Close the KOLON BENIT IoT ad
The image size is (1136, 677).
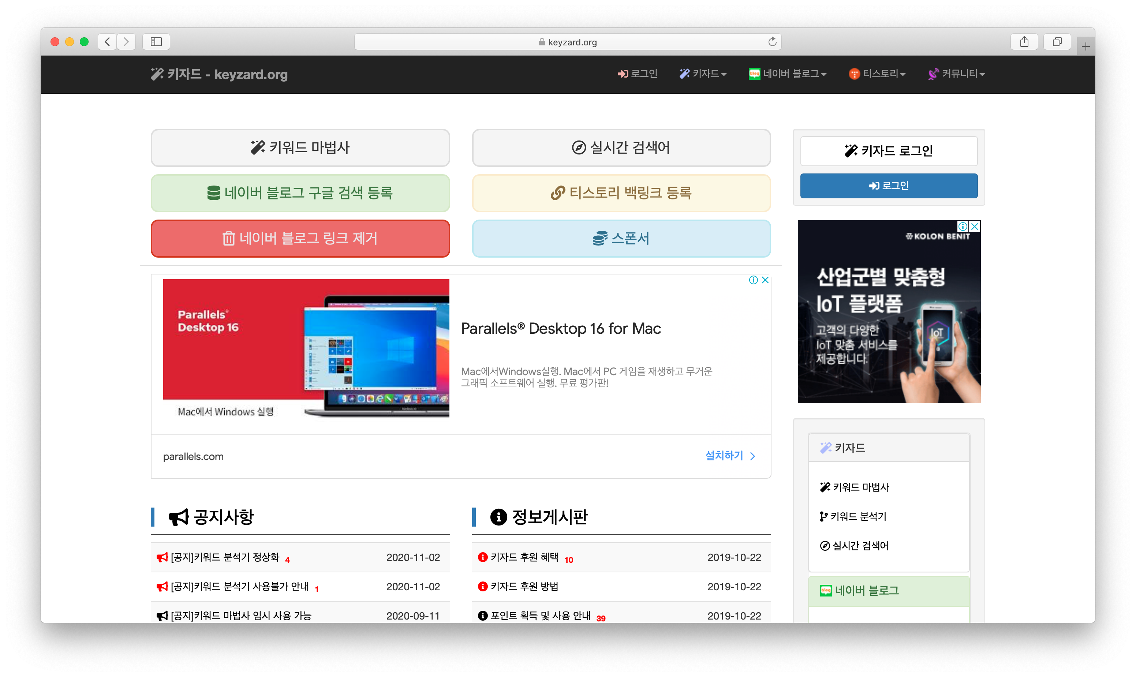975,227
